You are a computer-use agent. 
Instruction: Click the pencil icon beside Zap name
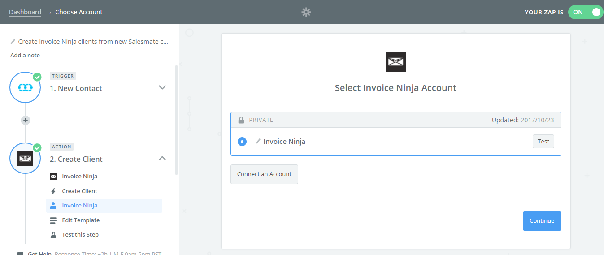(13, 42)
